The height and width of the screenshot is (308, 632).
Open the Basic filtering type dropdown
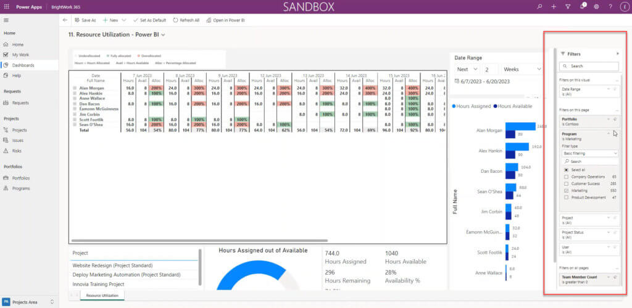click(x=589, y=154)
